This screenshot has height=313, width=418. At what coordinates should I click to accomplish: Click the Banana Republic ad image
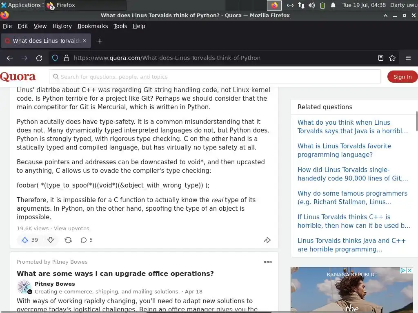click(351, 290)
